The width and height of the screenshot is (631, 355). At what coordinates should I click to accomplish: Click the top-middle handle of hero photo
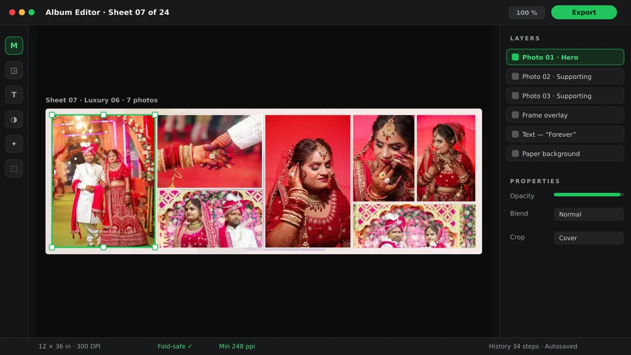(x=103, y=115)
